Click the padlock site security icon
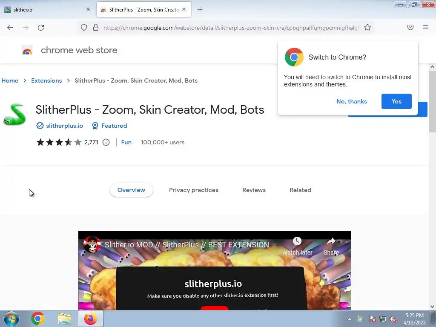The image size is (436, 327). click(x=96, y=27)
